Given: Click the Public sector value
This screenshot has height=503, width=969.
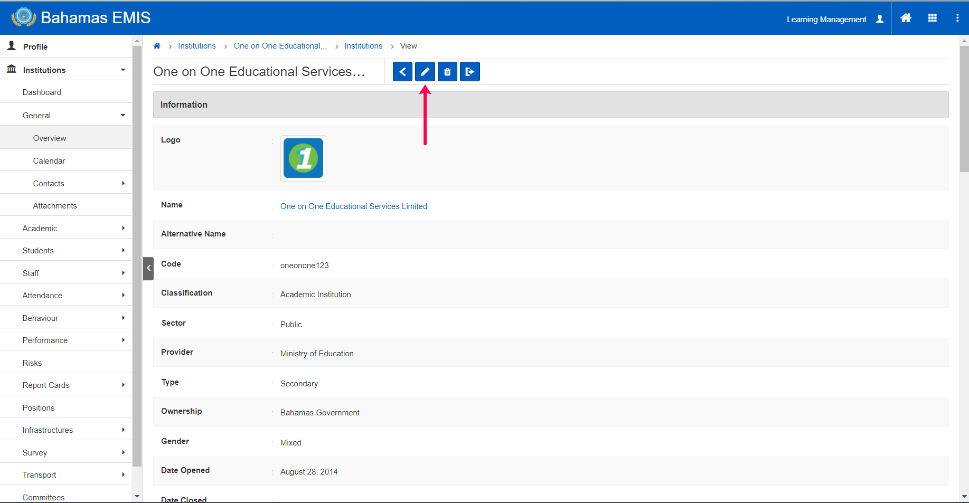Looking at the screenshot, I should coord(291,325).
